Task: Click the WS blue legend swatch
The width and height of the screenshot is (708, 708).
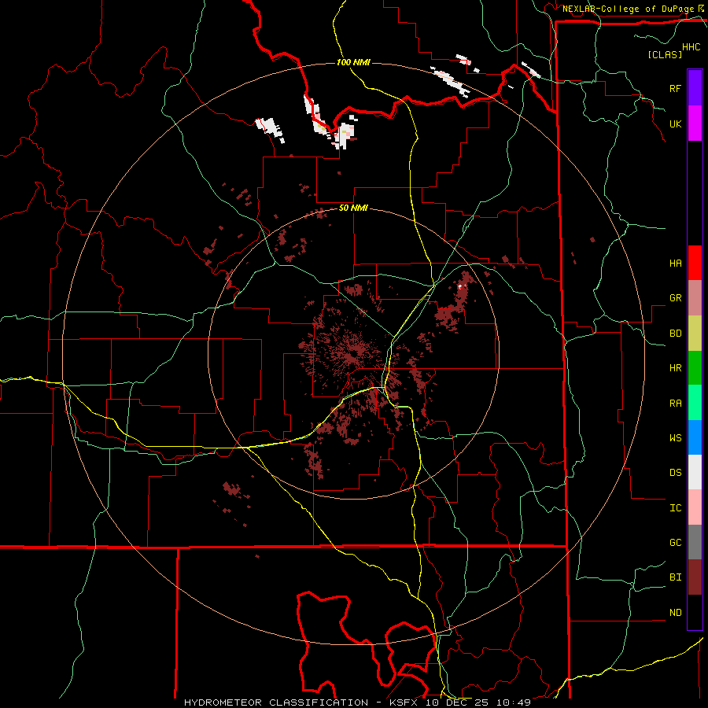Action: point(695,437)
